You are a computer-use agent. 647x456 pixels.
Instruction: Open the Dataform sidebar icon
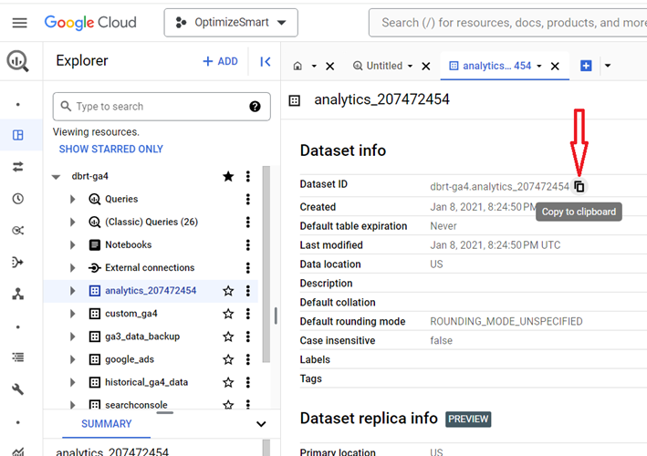point(17,263)
